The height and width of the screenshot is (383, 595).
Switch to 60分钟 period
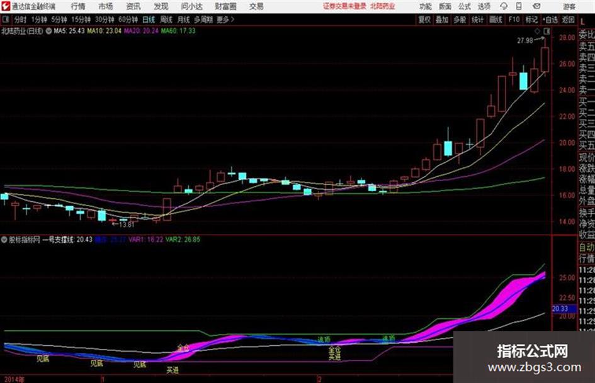[128, 19]
